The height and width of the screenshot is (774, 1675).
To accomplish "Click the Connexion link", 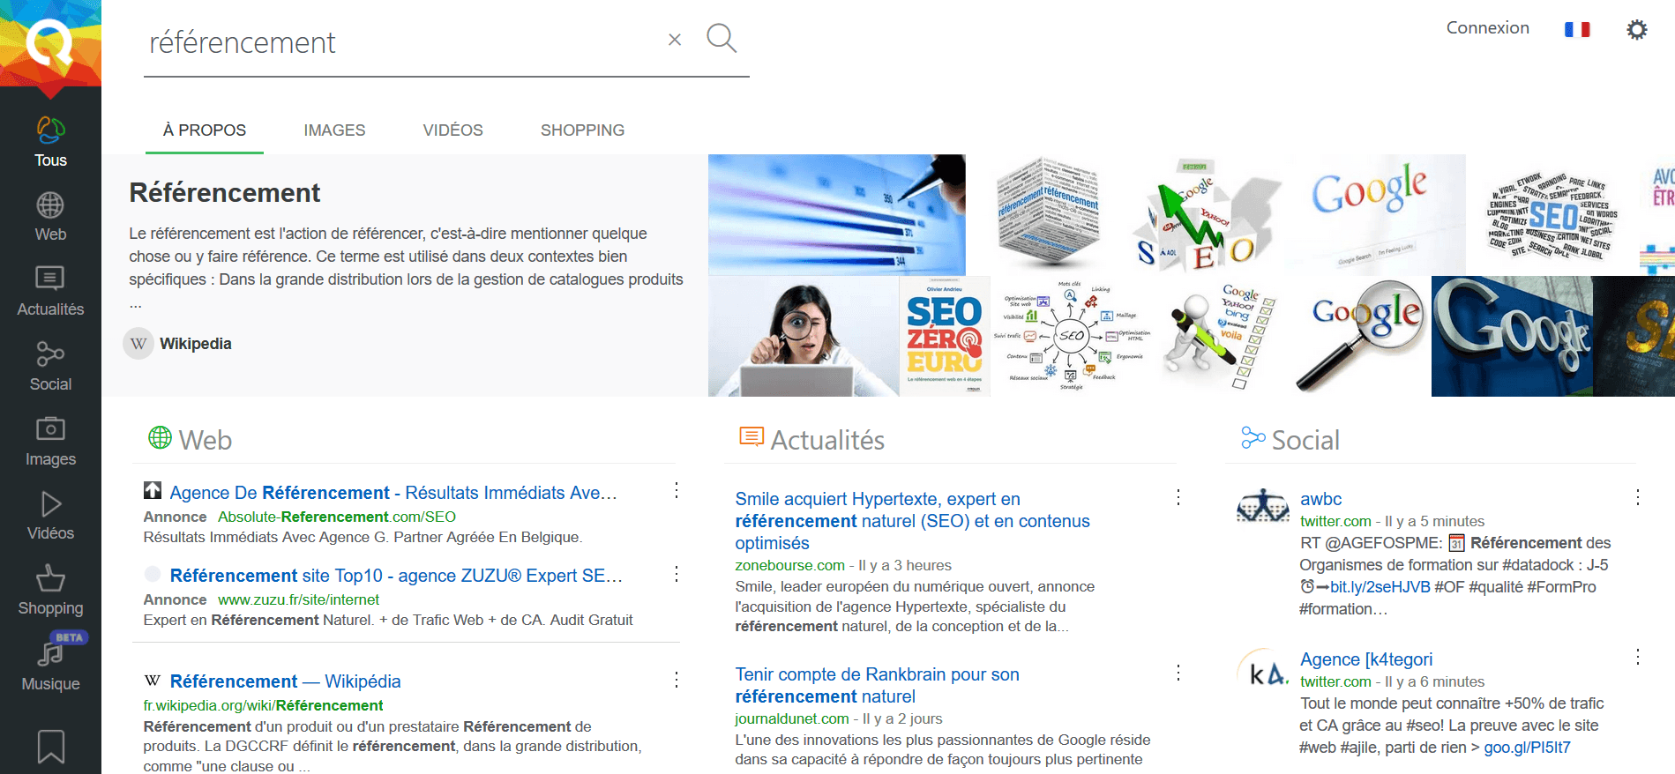I will pyautogui.click(x=1487, y=27).
